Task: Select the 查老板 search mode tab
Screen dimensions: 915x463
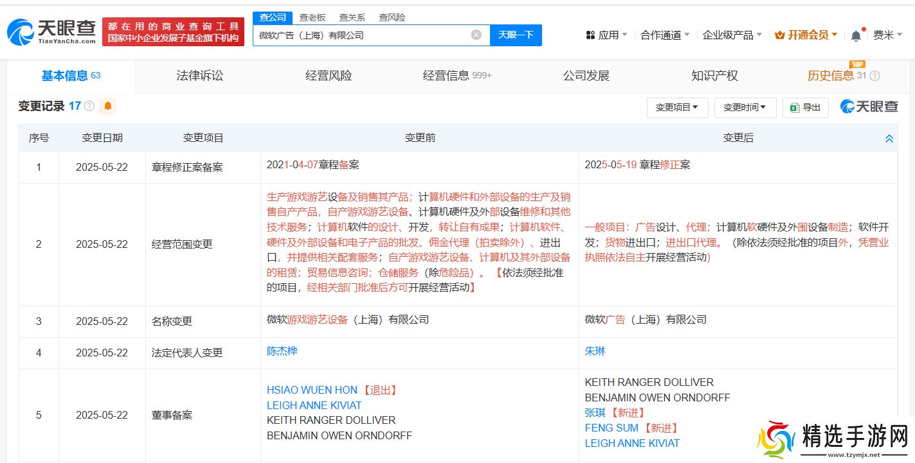Action: (x=313, y=17)
